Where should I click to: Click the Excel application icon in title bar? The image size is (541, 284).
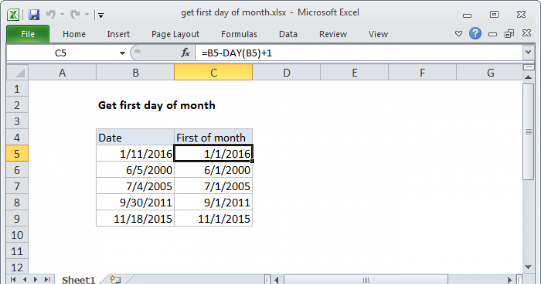(x=14, y=14)
